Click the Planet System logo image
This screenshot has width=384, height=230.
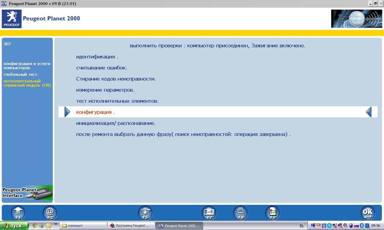click(356, 19)
